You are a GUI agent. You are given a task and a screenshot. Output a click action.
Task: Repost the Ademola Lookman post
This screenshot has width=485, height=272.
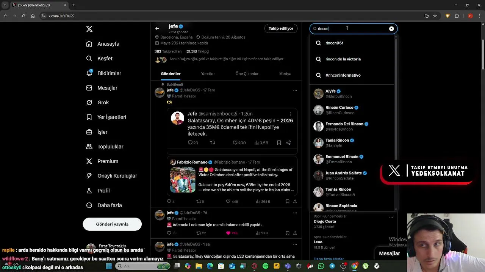click(x=199, y=233)
